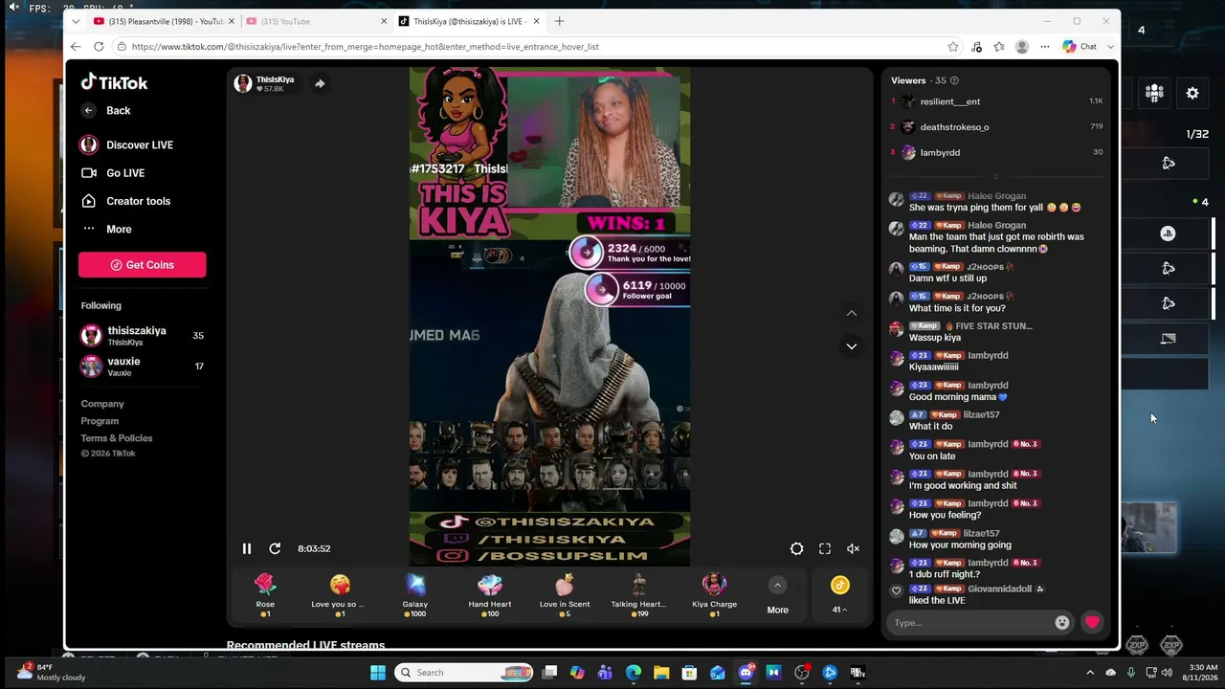Unmute the live stream audio
This screenshot has height=689, width=1225.
(853, 548)
